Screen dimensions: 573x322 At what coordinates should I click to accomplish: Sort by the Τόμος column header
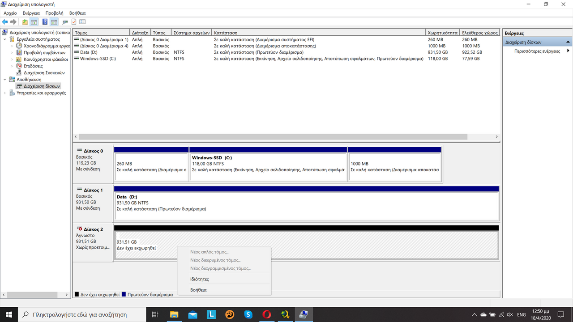pyautogui.click(x=101, y=33)
